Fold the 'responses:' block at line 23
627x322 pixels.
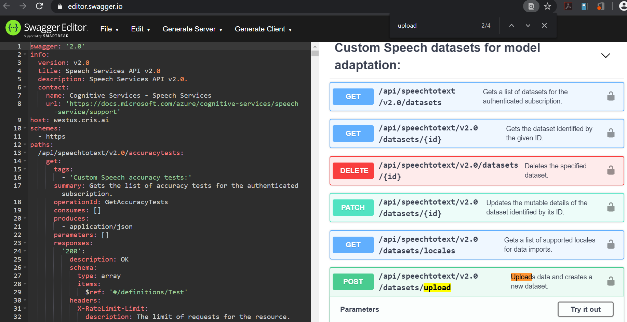(x=25, y=243)
